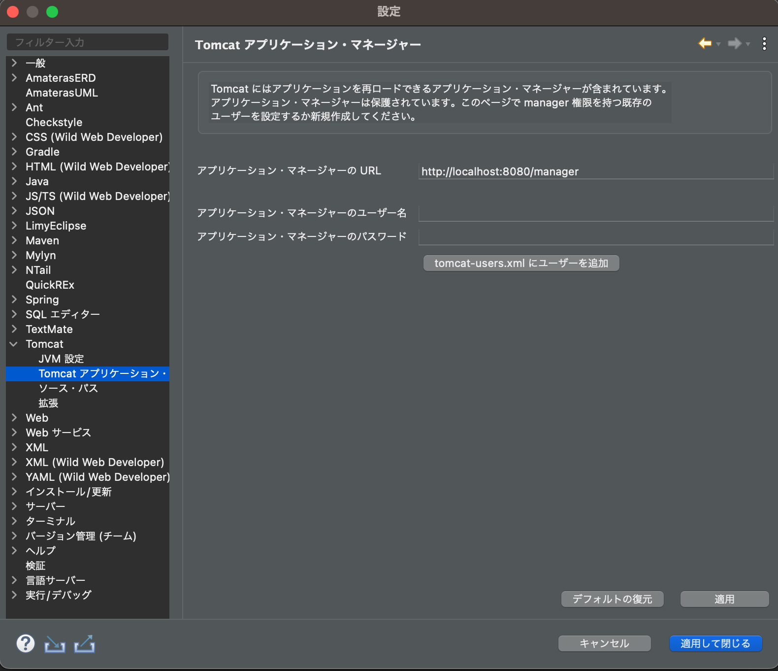Select LimyEclipse in the tree

[56, 226]
